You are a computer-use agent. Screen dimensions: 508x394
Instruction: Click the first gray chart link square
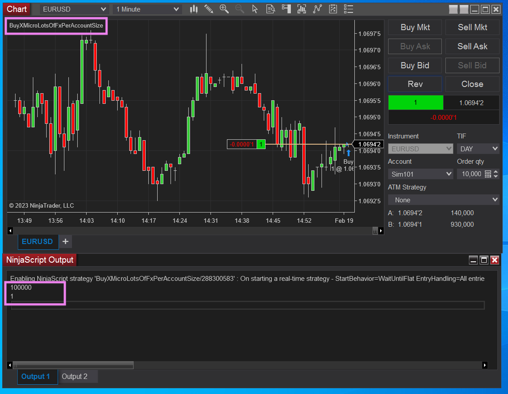(x=453, y=9)
